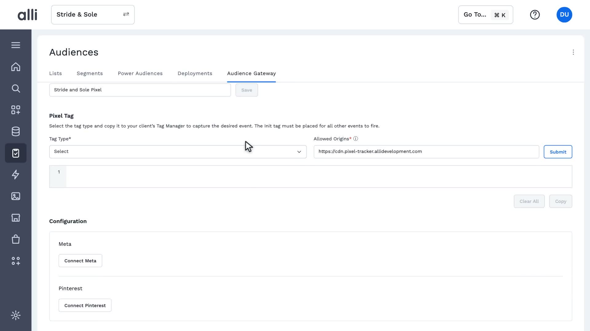The height and width of the screenshot is (331, 590).
Task: Select the Audience Gateway tab
Action: (x=251, y=74)
